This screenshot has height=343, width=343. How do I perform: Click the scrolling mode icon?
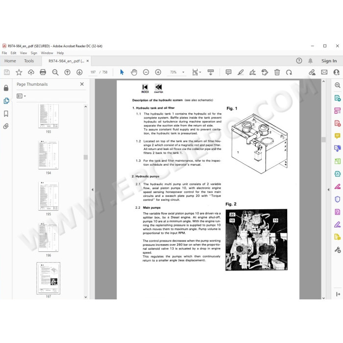click(211, 72)
